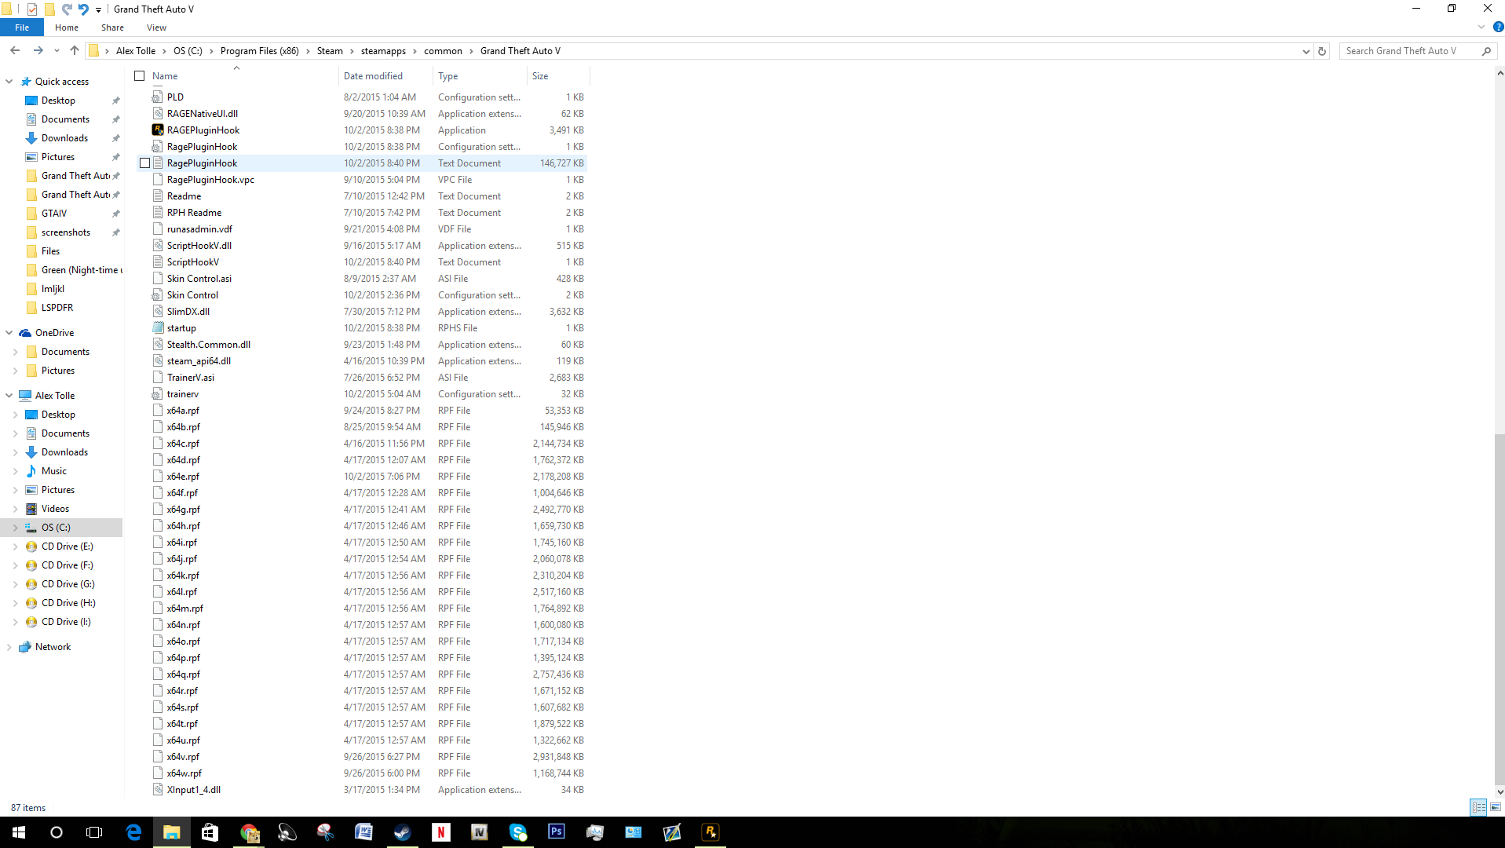Select the RAGEPluginHook application icon
This screenshot has width=1505, height=848.
point(158,130)
